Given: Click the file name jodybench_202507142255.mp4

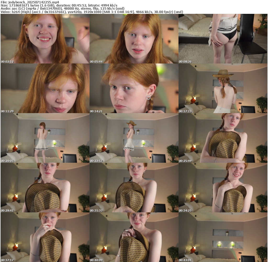Looking at the screenshot, I should coord(34,2).
